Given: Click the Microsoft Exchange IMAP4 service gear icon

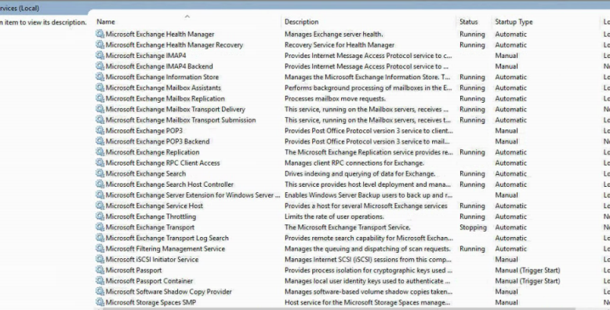Looking at the screenshot, I should tap(100, 55).
